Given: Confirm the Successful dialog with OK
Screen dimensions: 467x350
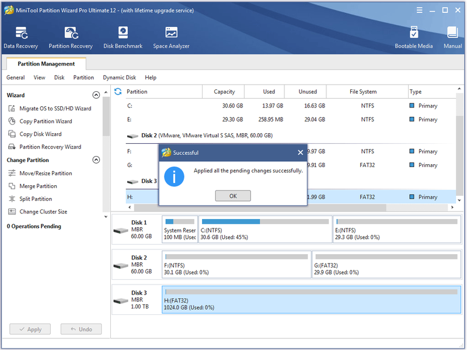Looking at the screenshot, I should 233,196.
